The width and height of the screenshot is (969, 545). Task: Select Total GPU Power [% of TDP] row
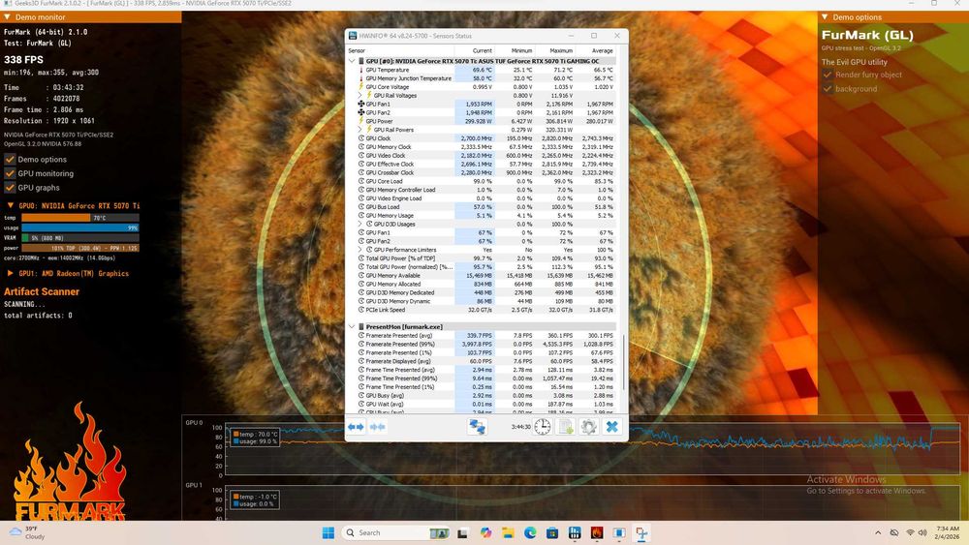click(482, 258)
